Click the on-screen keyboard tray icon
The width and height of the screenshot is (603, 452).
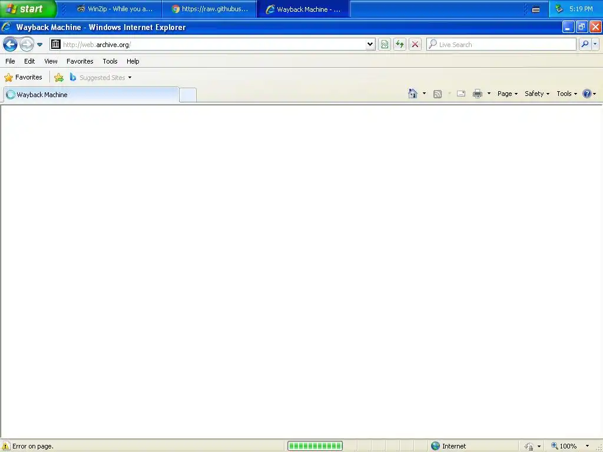536,9
